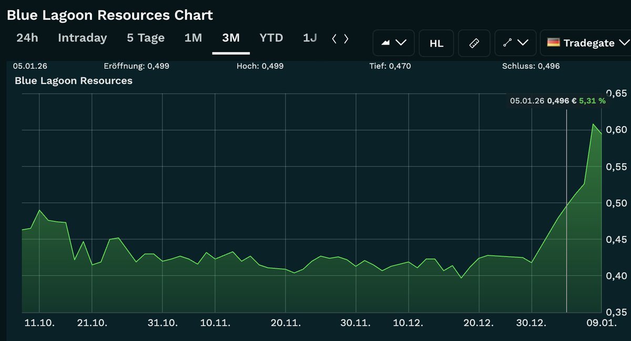This screenshot has height=341, width=631.
Task: Click the Hoch: 0,499 value
Action: [x=260, y=66]
